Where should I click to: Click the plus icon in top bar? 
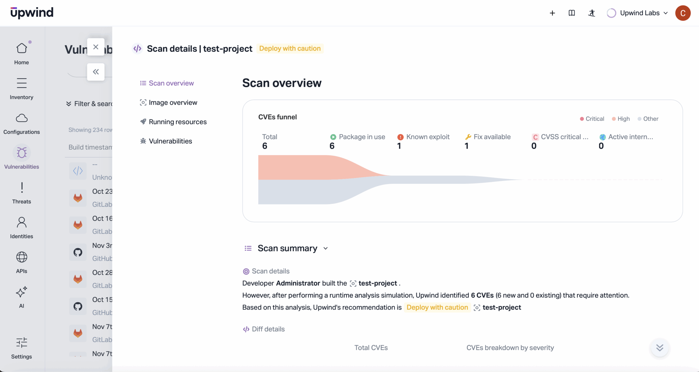tap(552, 13)
